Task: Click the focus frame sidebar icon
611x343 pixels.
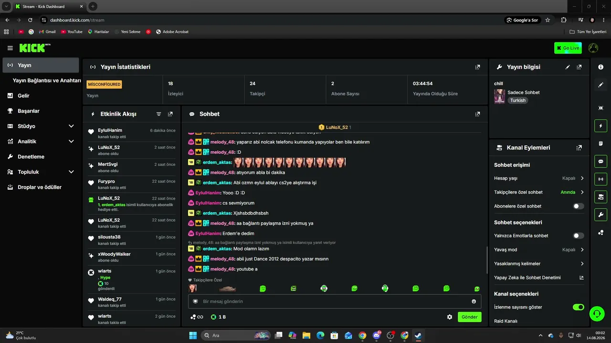Action: [x=600, y=108]
